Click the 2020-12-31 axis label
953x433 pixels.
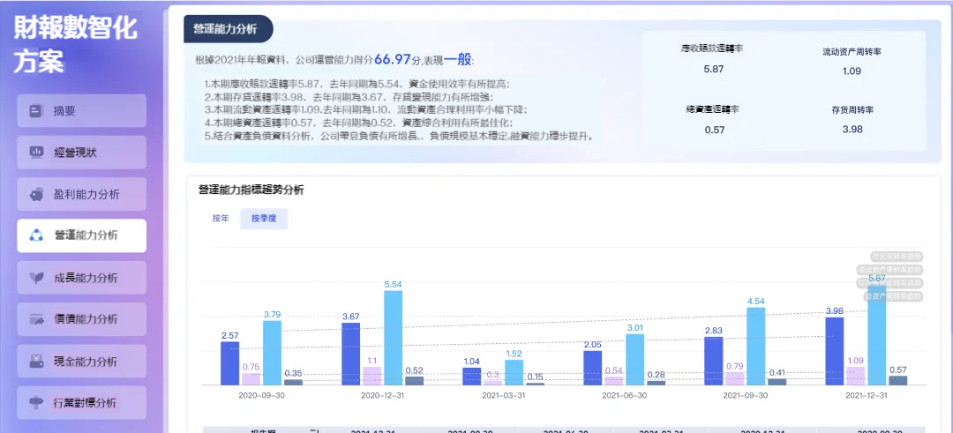(x=382, y=395)
